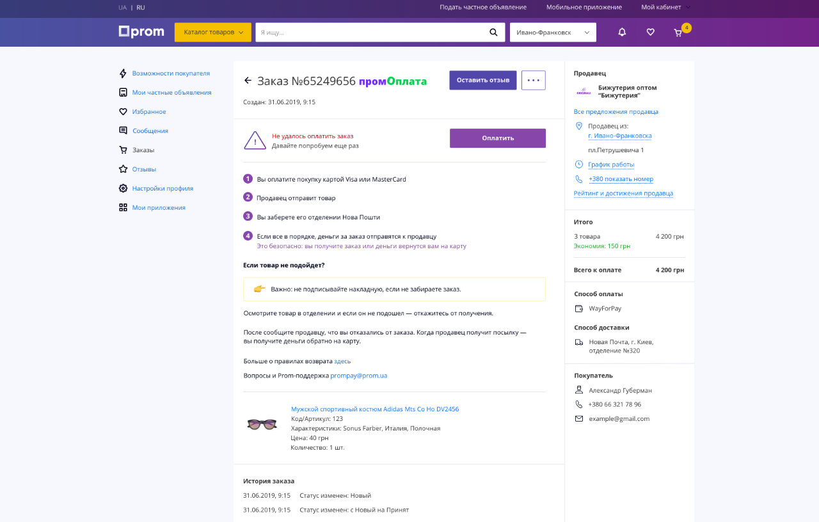Switch language to UA

(x=122, y=7)
